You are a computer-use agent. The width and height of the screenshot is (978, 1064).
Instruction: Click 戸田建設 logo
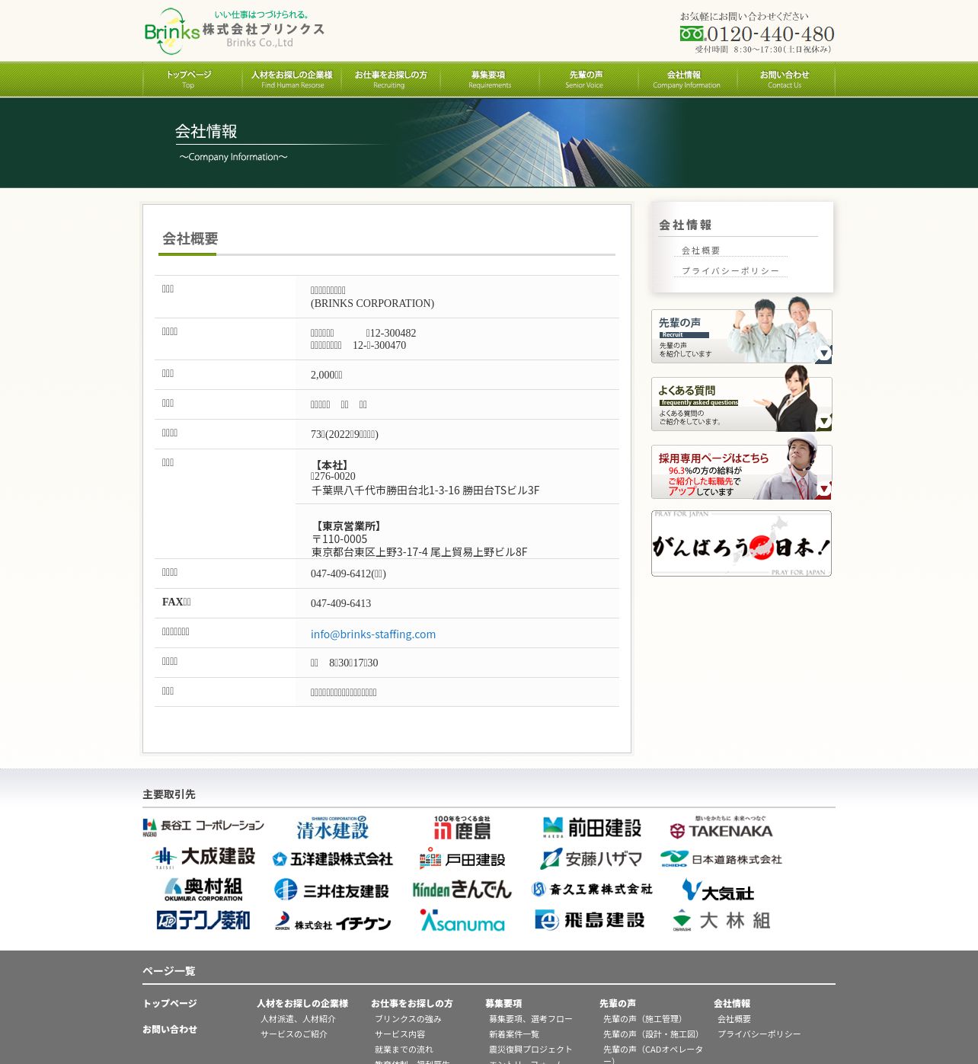(x=462, y=859)
